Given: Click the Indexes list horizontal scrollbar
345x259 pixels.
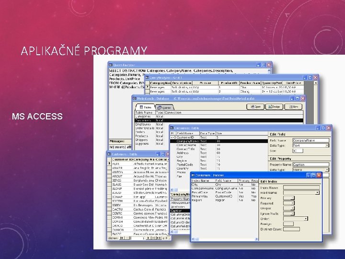Looking at the screenshot, I should coord(224,239).
